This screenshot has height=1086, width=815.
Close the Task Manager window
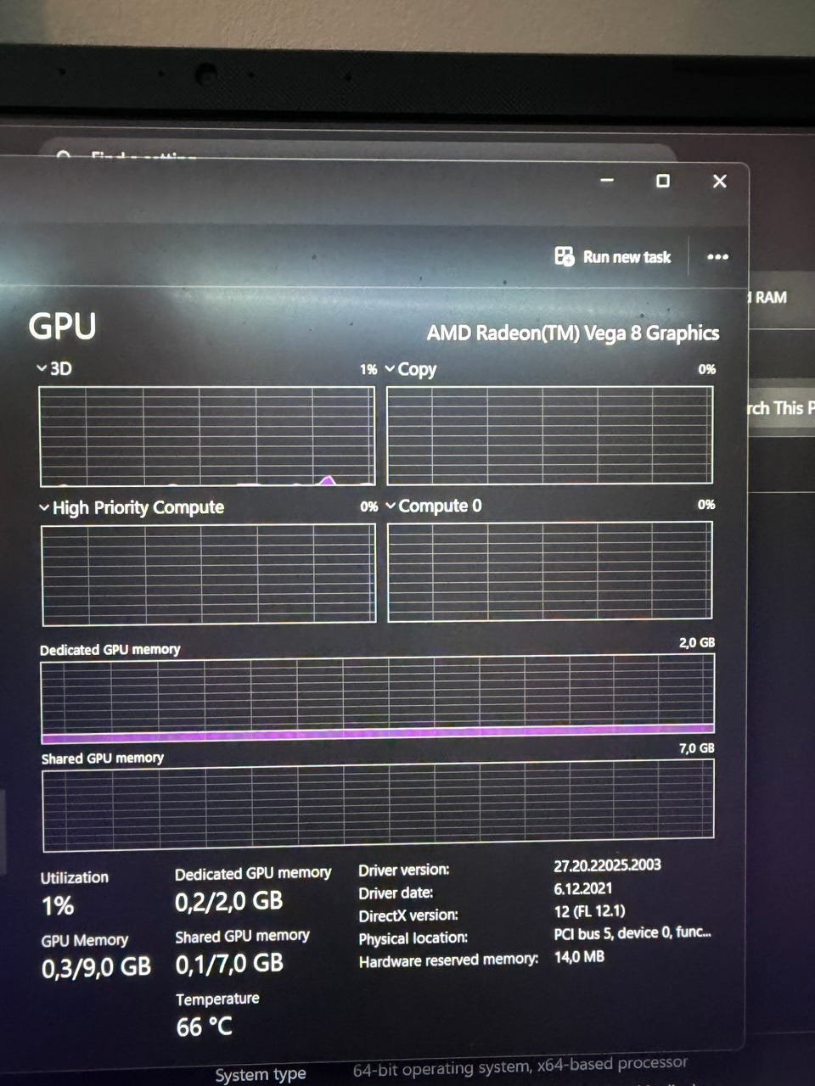(719, 181)
